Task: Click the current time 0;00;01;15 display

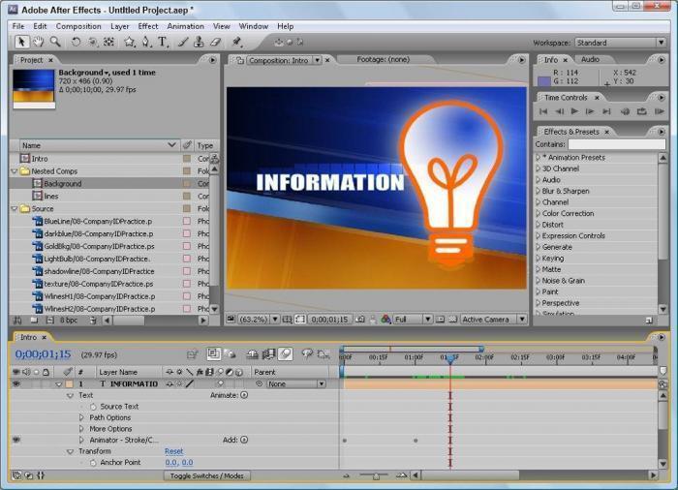Action: [x=43, y=354]
